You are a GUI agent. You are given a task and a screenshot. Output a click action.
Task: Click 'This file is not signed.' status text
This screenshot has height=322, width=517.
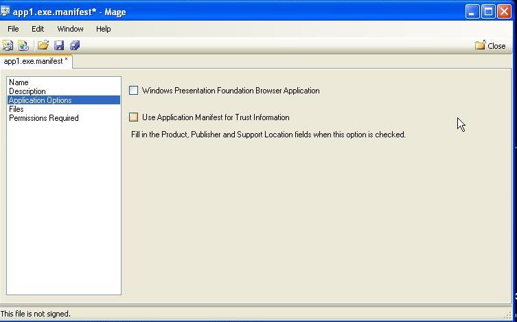click(35, 314)
